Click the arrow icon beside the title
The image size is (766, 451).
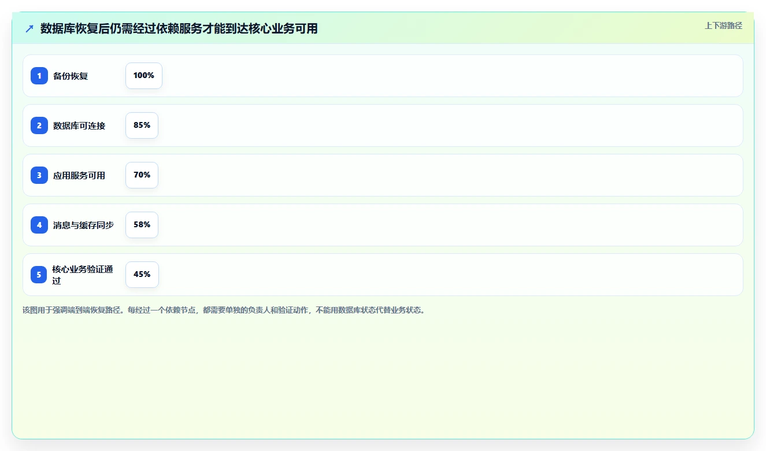[x=29, y=28]
